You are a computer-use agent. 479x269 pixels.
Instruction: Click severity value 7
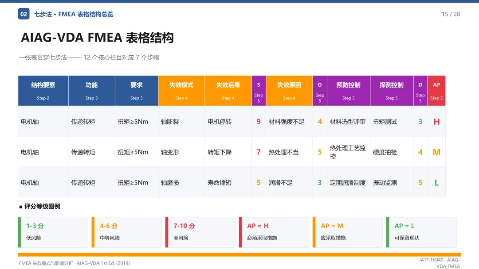point(259,152)
